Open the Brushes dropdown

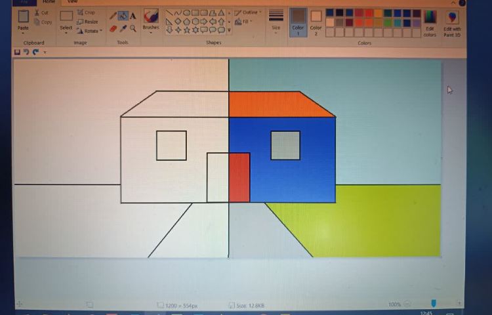pyautogui.click(x=151, y=20)
